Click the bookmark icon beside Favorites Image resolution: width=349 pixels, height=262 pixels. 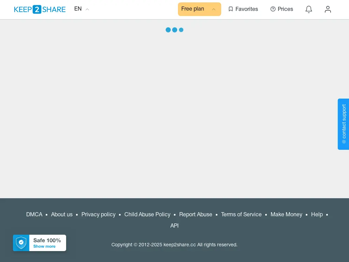pos(231,9)
